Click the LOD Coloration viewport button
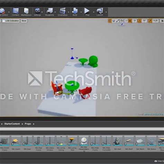 coord(11,21)
